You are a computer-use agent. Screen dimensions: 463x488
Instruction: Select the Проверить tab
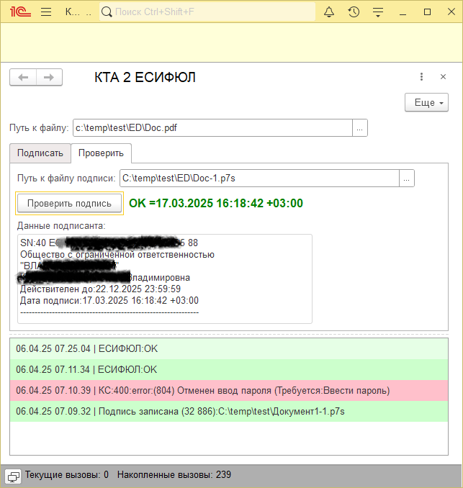[101, 153]
